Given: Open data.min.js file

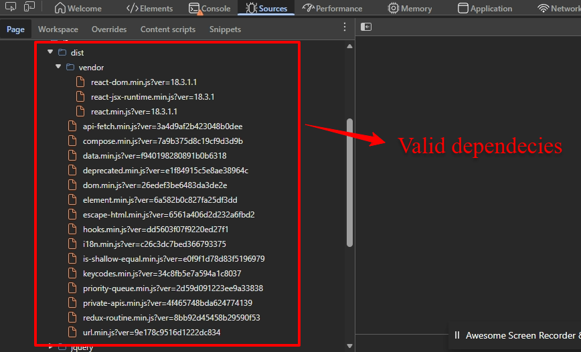Looking at the screenshot, I should click(155, 156).
